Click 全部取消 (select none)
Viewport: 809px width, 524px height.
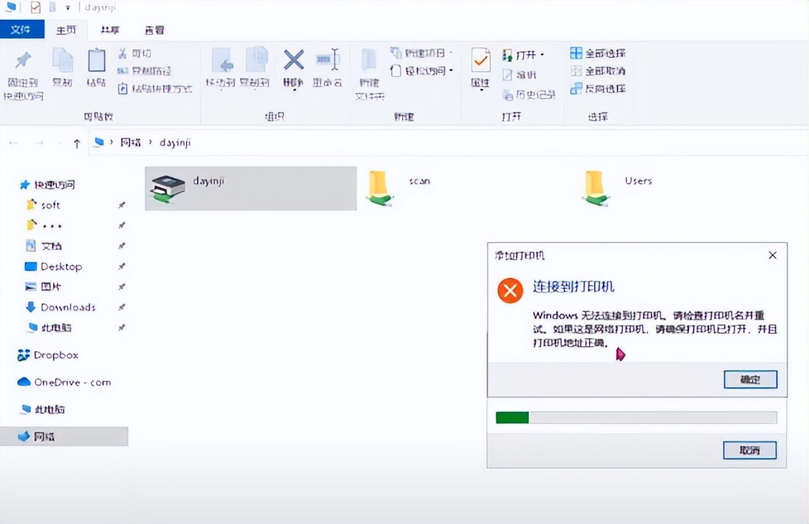598,71
